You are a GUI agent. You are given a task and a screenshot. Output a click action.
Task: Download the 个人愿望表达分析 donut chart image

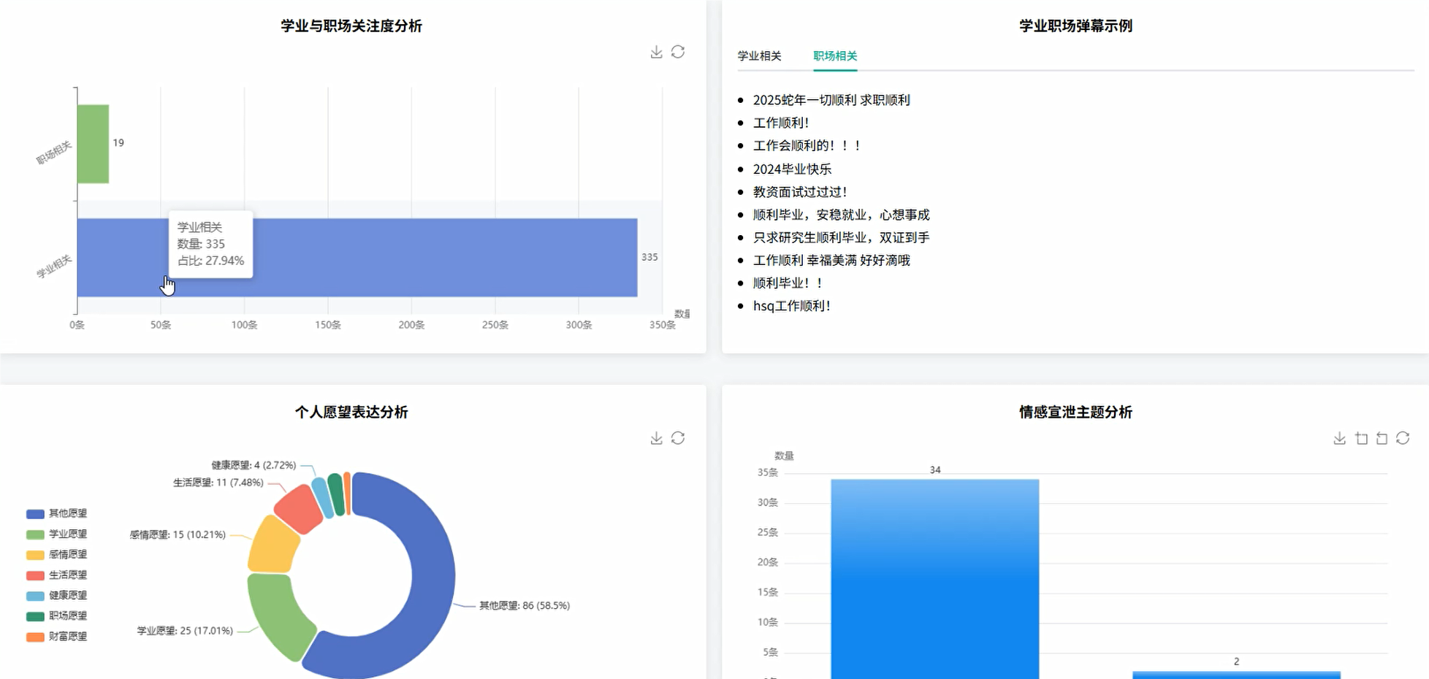655,437
